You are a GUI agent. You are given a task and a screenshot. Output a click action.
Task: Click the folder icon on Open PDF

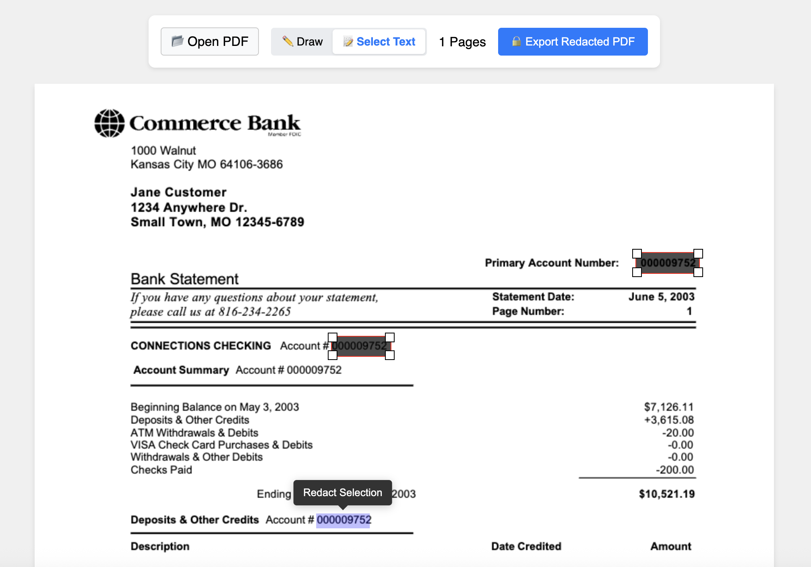point(176,41)
